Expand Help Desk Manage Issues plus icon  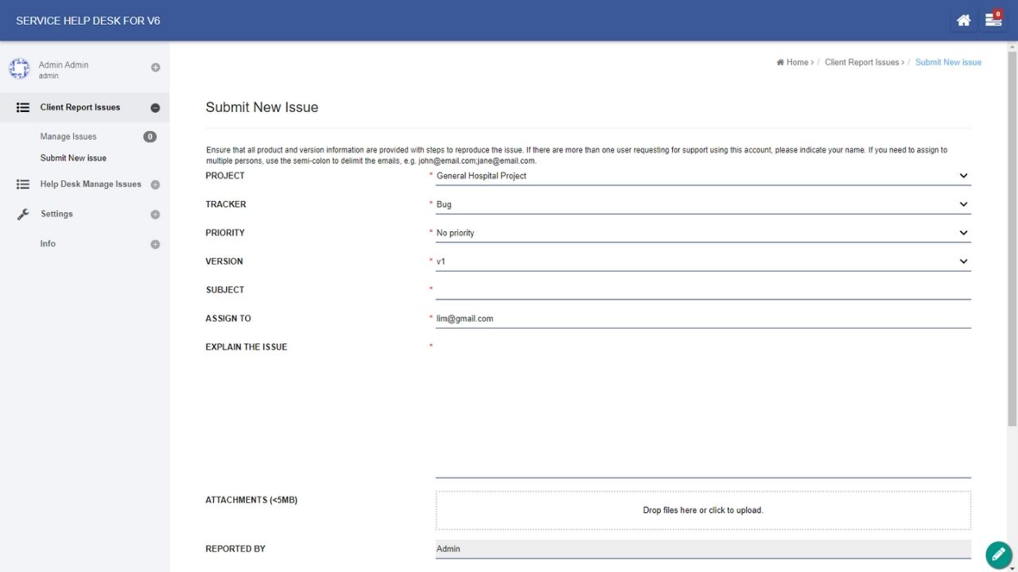pos(155,185)
